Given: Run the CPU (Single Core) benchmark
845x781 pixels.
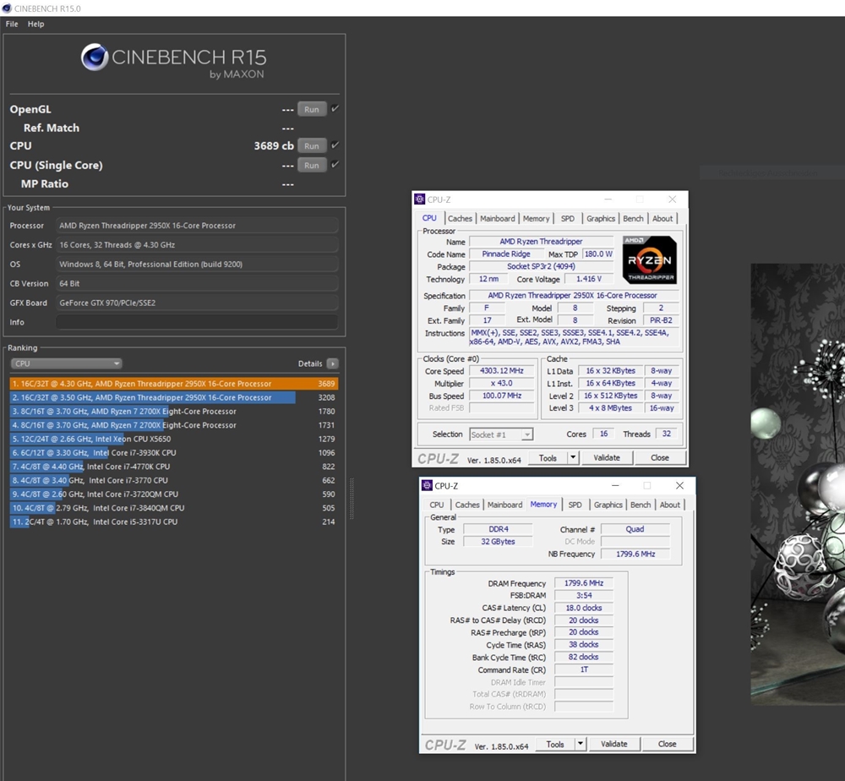Looking at the screenshot, I should [x=312, y=166].
